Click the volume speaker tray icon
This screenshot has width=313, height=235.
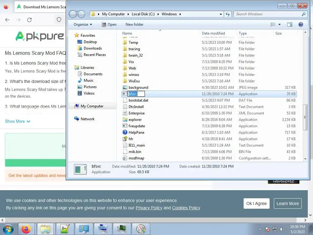click(282, 229)
